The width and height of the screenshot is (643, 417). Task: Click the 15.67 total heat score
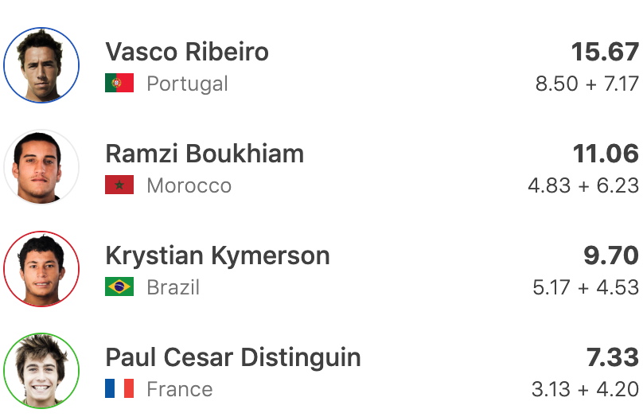605,52
